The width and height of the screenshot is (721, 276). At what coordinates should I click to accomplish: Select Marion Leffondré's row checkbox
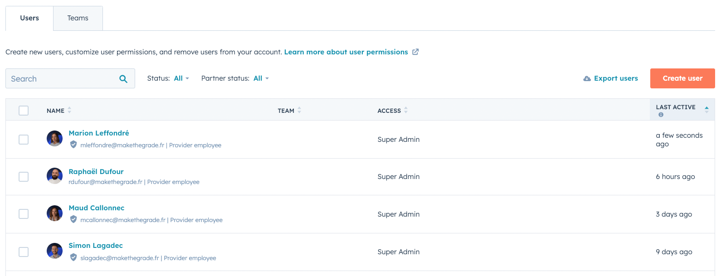24,140
